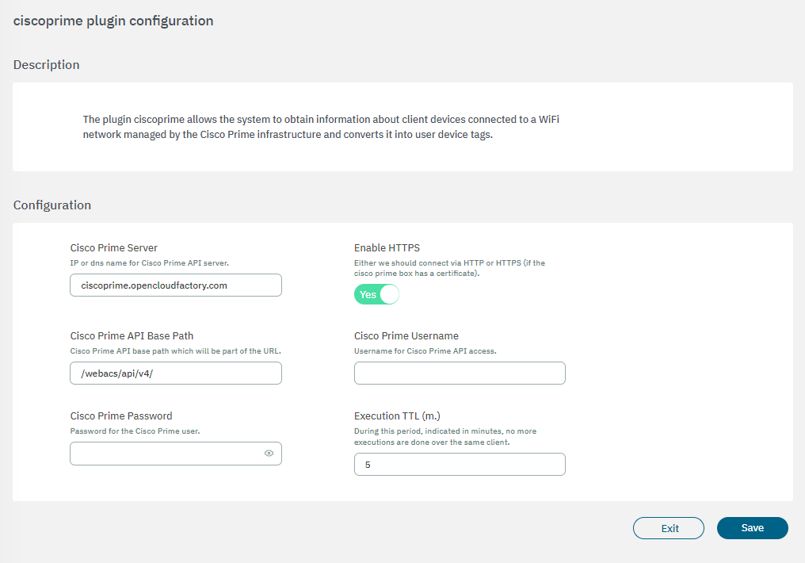
Task: Save the plugin configuration
Action: pyautogui.click(x=752, y=528)
